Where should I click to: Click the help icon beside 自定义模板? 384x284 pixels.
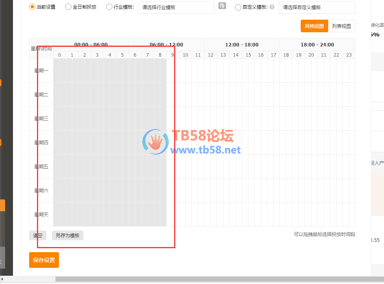(272, 7)
